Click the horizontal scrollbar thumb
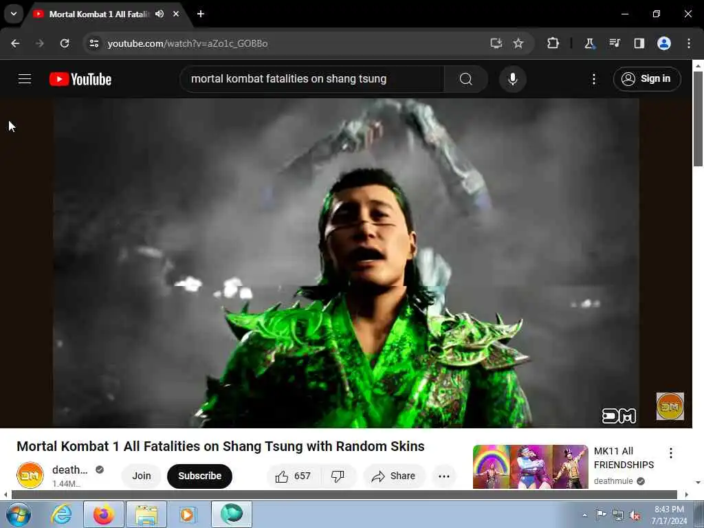Image resolution: width=704 pixels, height=528 pixels. pyautogui.click(x=344, y=495)
